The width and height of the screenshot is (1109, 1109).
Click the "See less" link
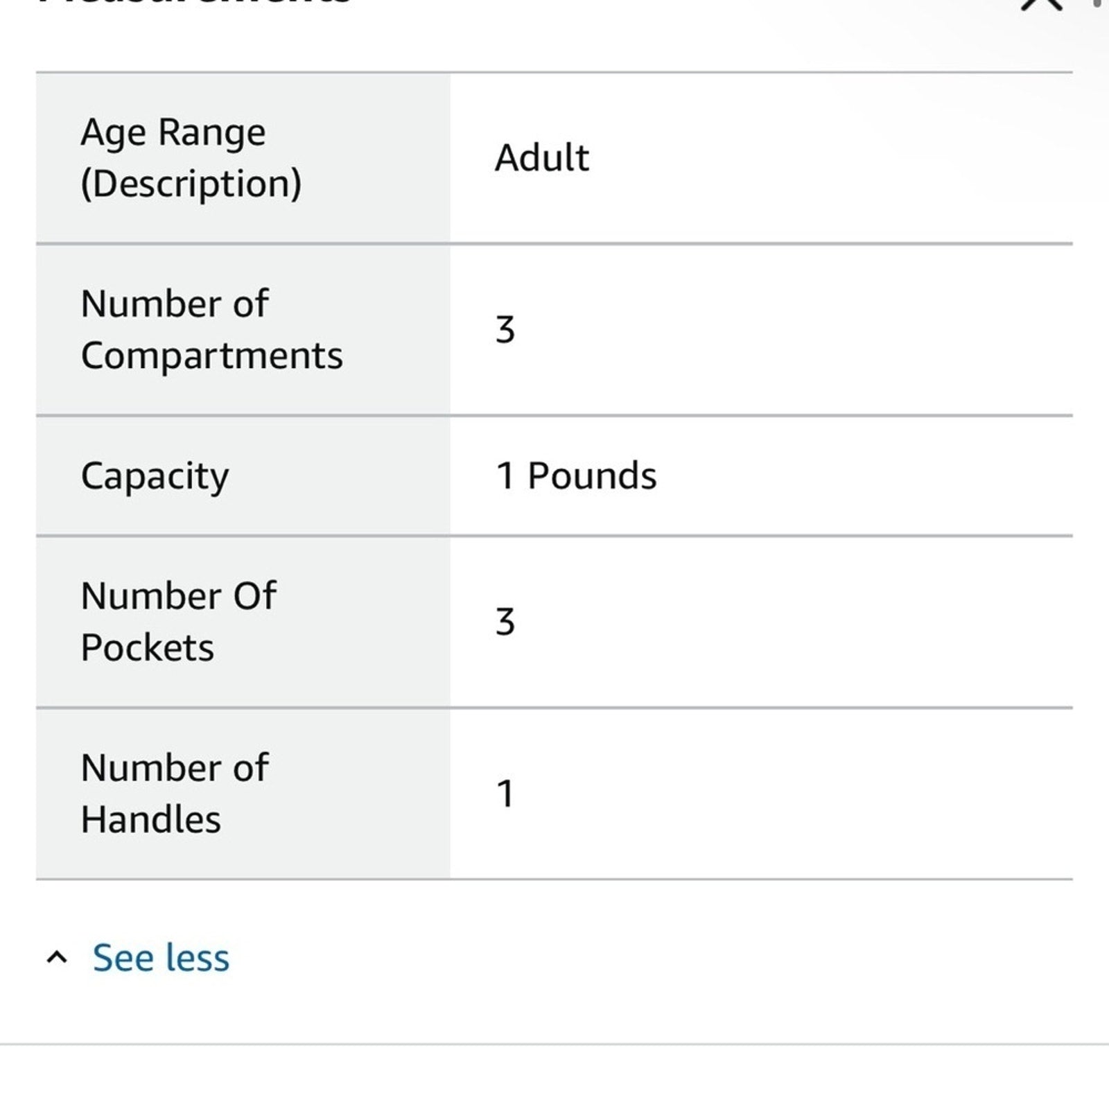pyautogui.click(x=161, y=958)
